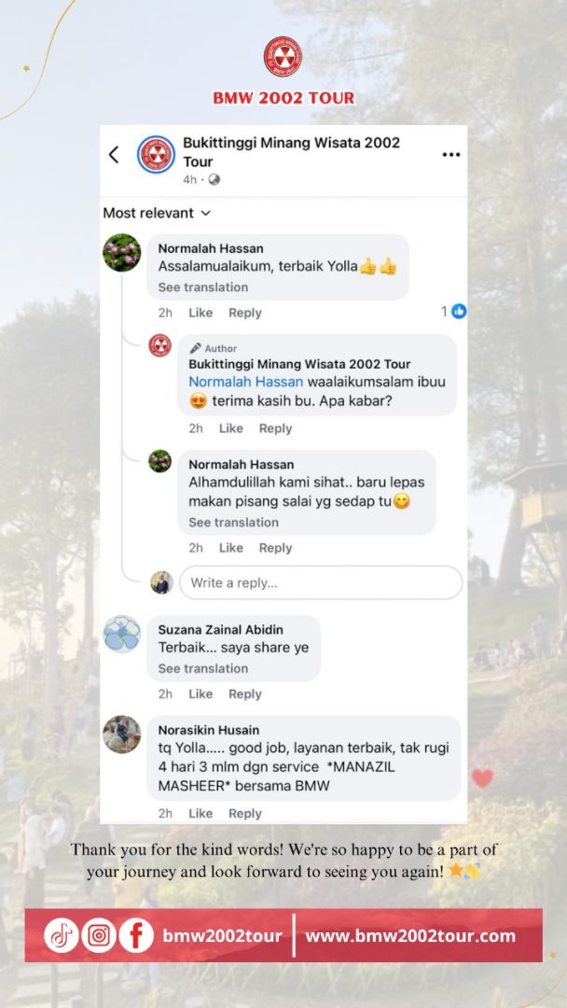
Task: Open the blue like reaction count icon
Action: (x=459, y=311)
